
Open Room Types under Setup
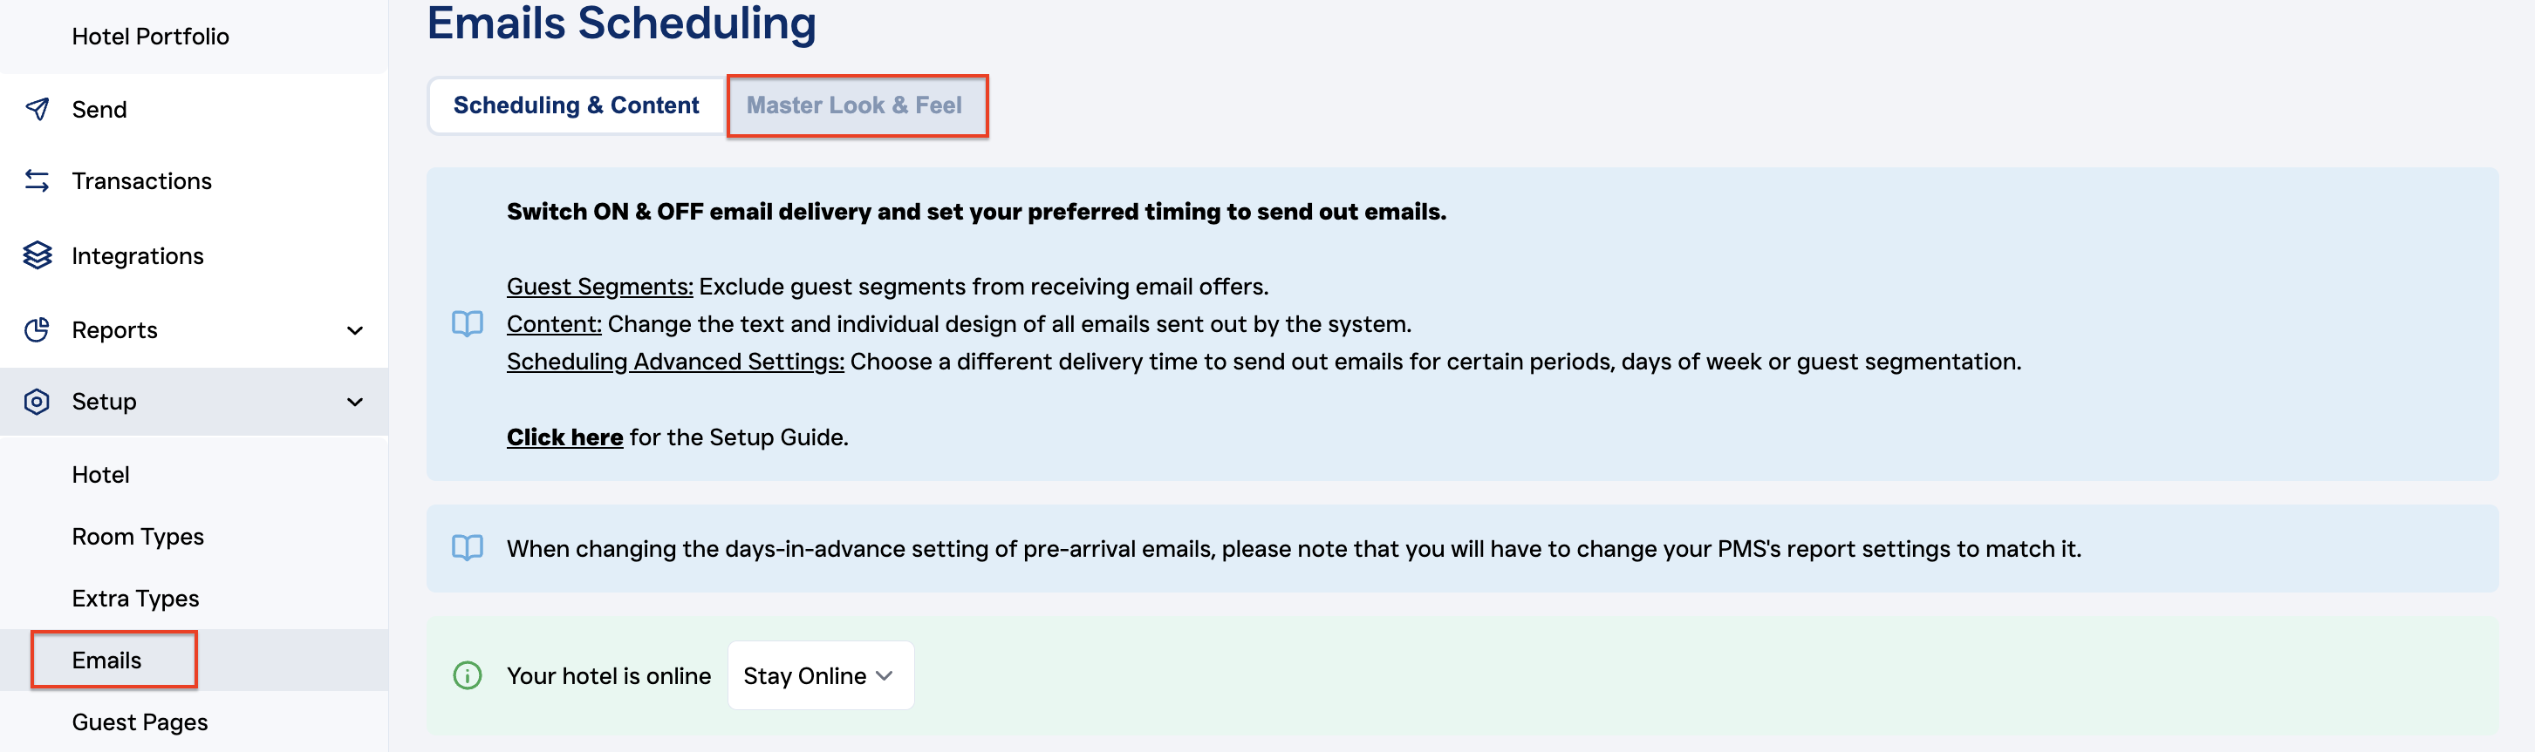[138, 536]
